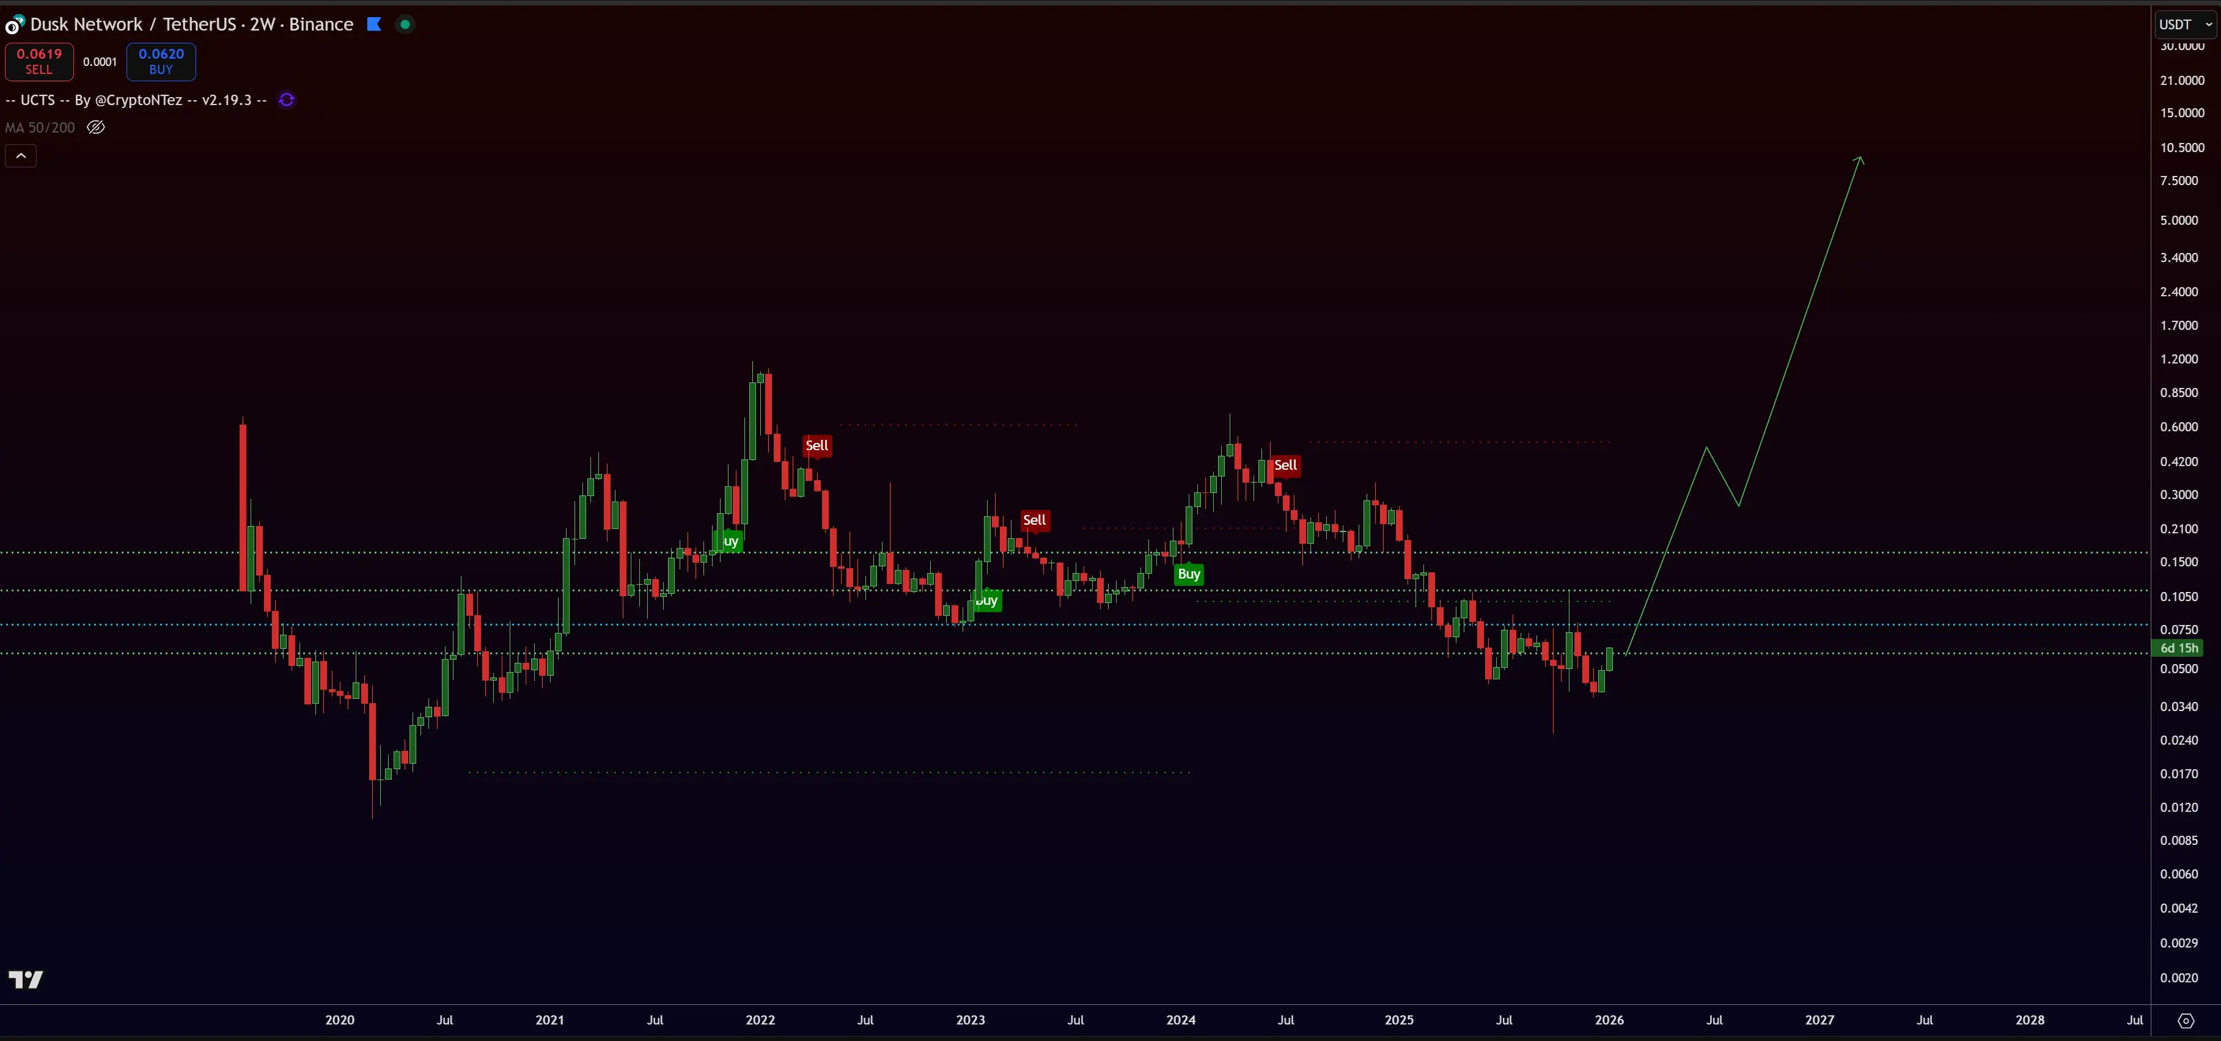
Task: Click the green market status dot
Action: point(405,24)
